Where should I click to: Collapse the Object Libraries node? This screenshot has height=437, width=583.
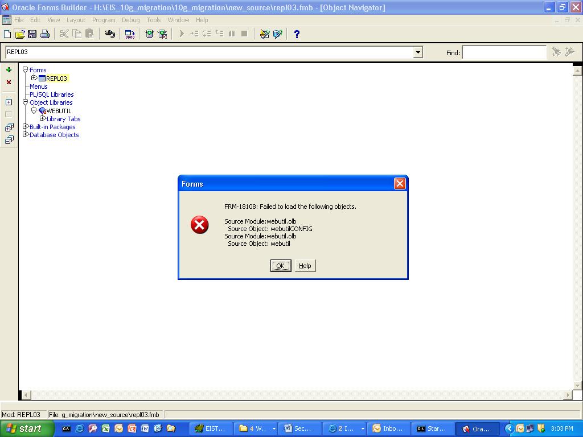point(25,102)
